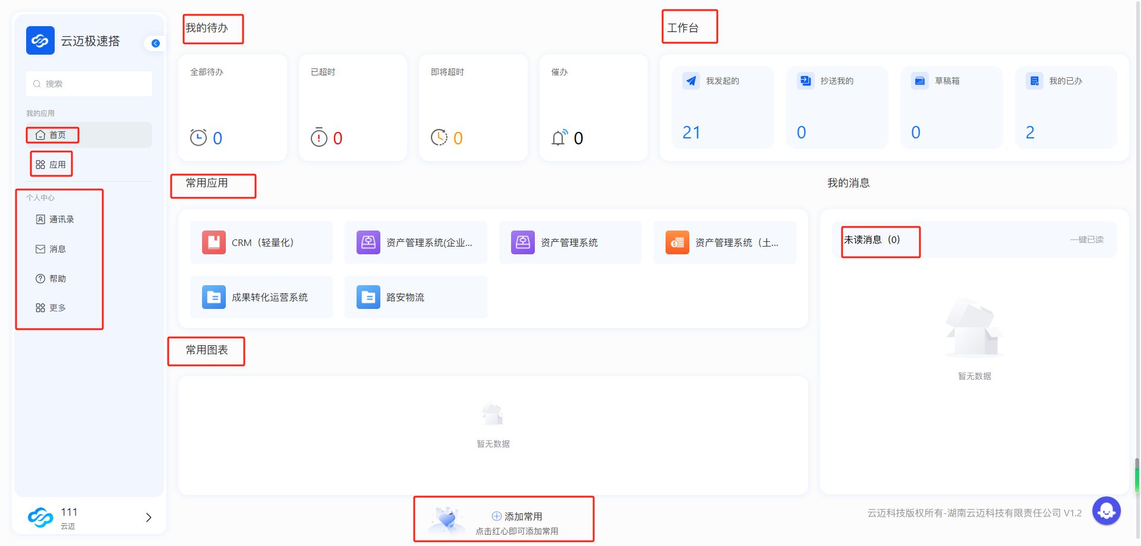Viewport: 1141px width, 546px height.
Task: Open the 成果转化运营系统 folder icon
Action: pos(214,297)
